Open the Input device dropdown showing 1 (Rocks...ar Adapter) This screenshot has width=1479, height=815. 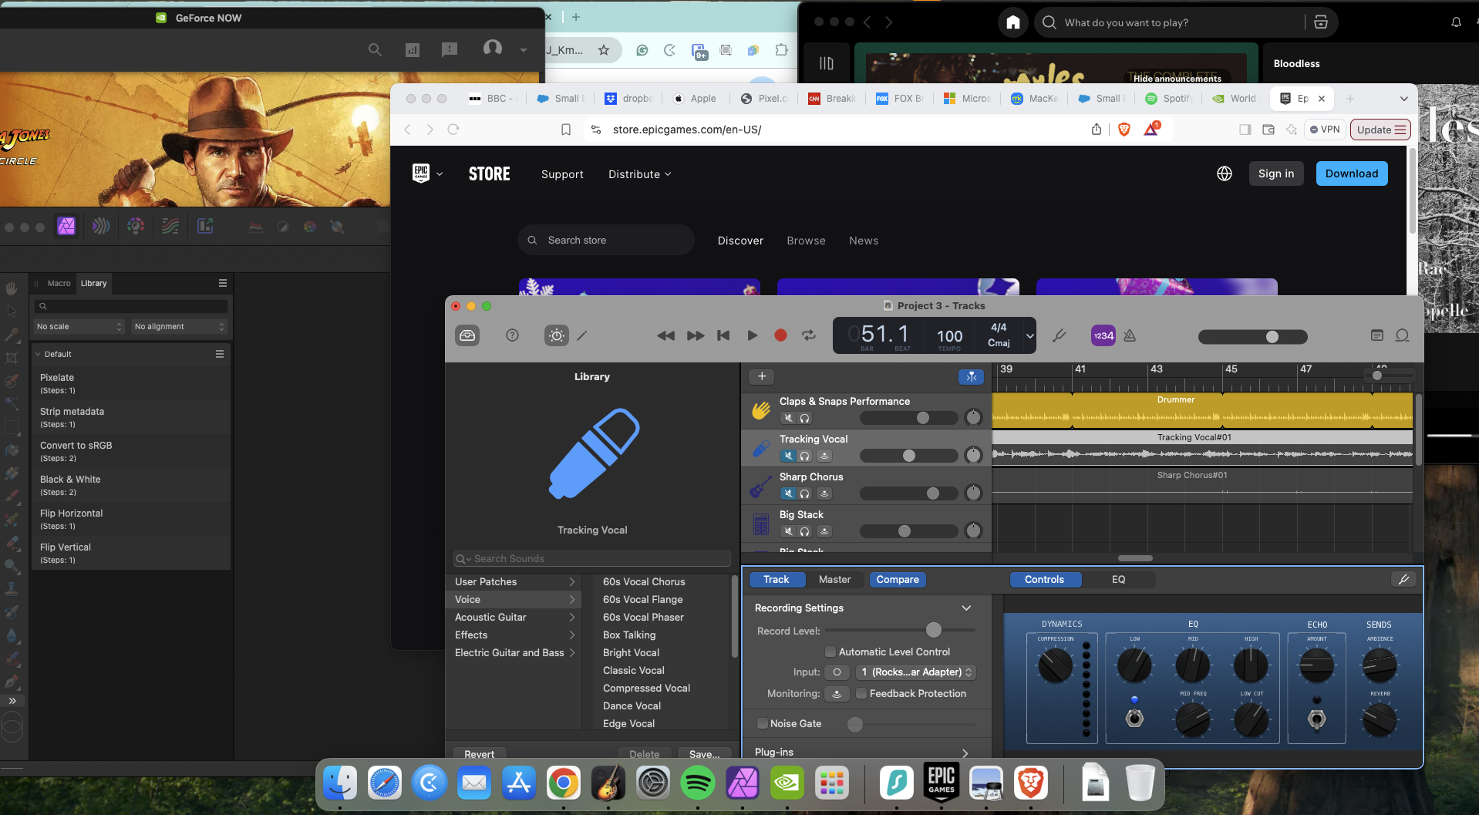coord(915,672)
